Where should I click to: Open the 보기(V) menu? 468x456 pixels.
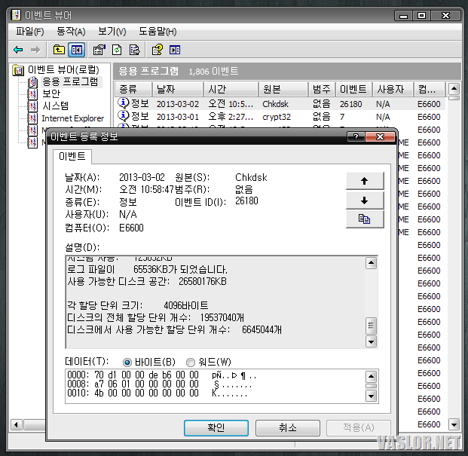[112, 31]
